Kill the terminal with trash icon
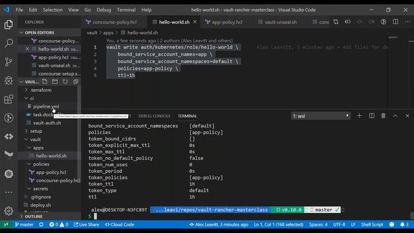Screen dimensions: 414x233 384,116
